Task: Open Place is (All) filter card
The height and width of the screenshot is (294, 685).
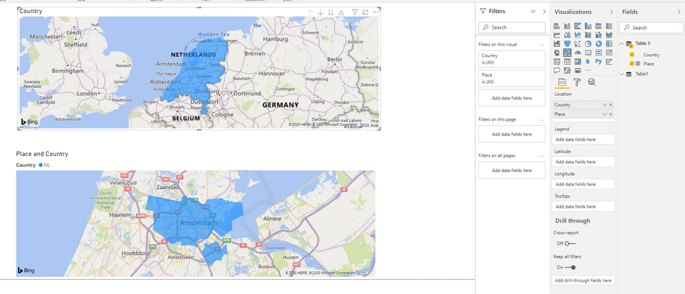Action: (511, 78)
